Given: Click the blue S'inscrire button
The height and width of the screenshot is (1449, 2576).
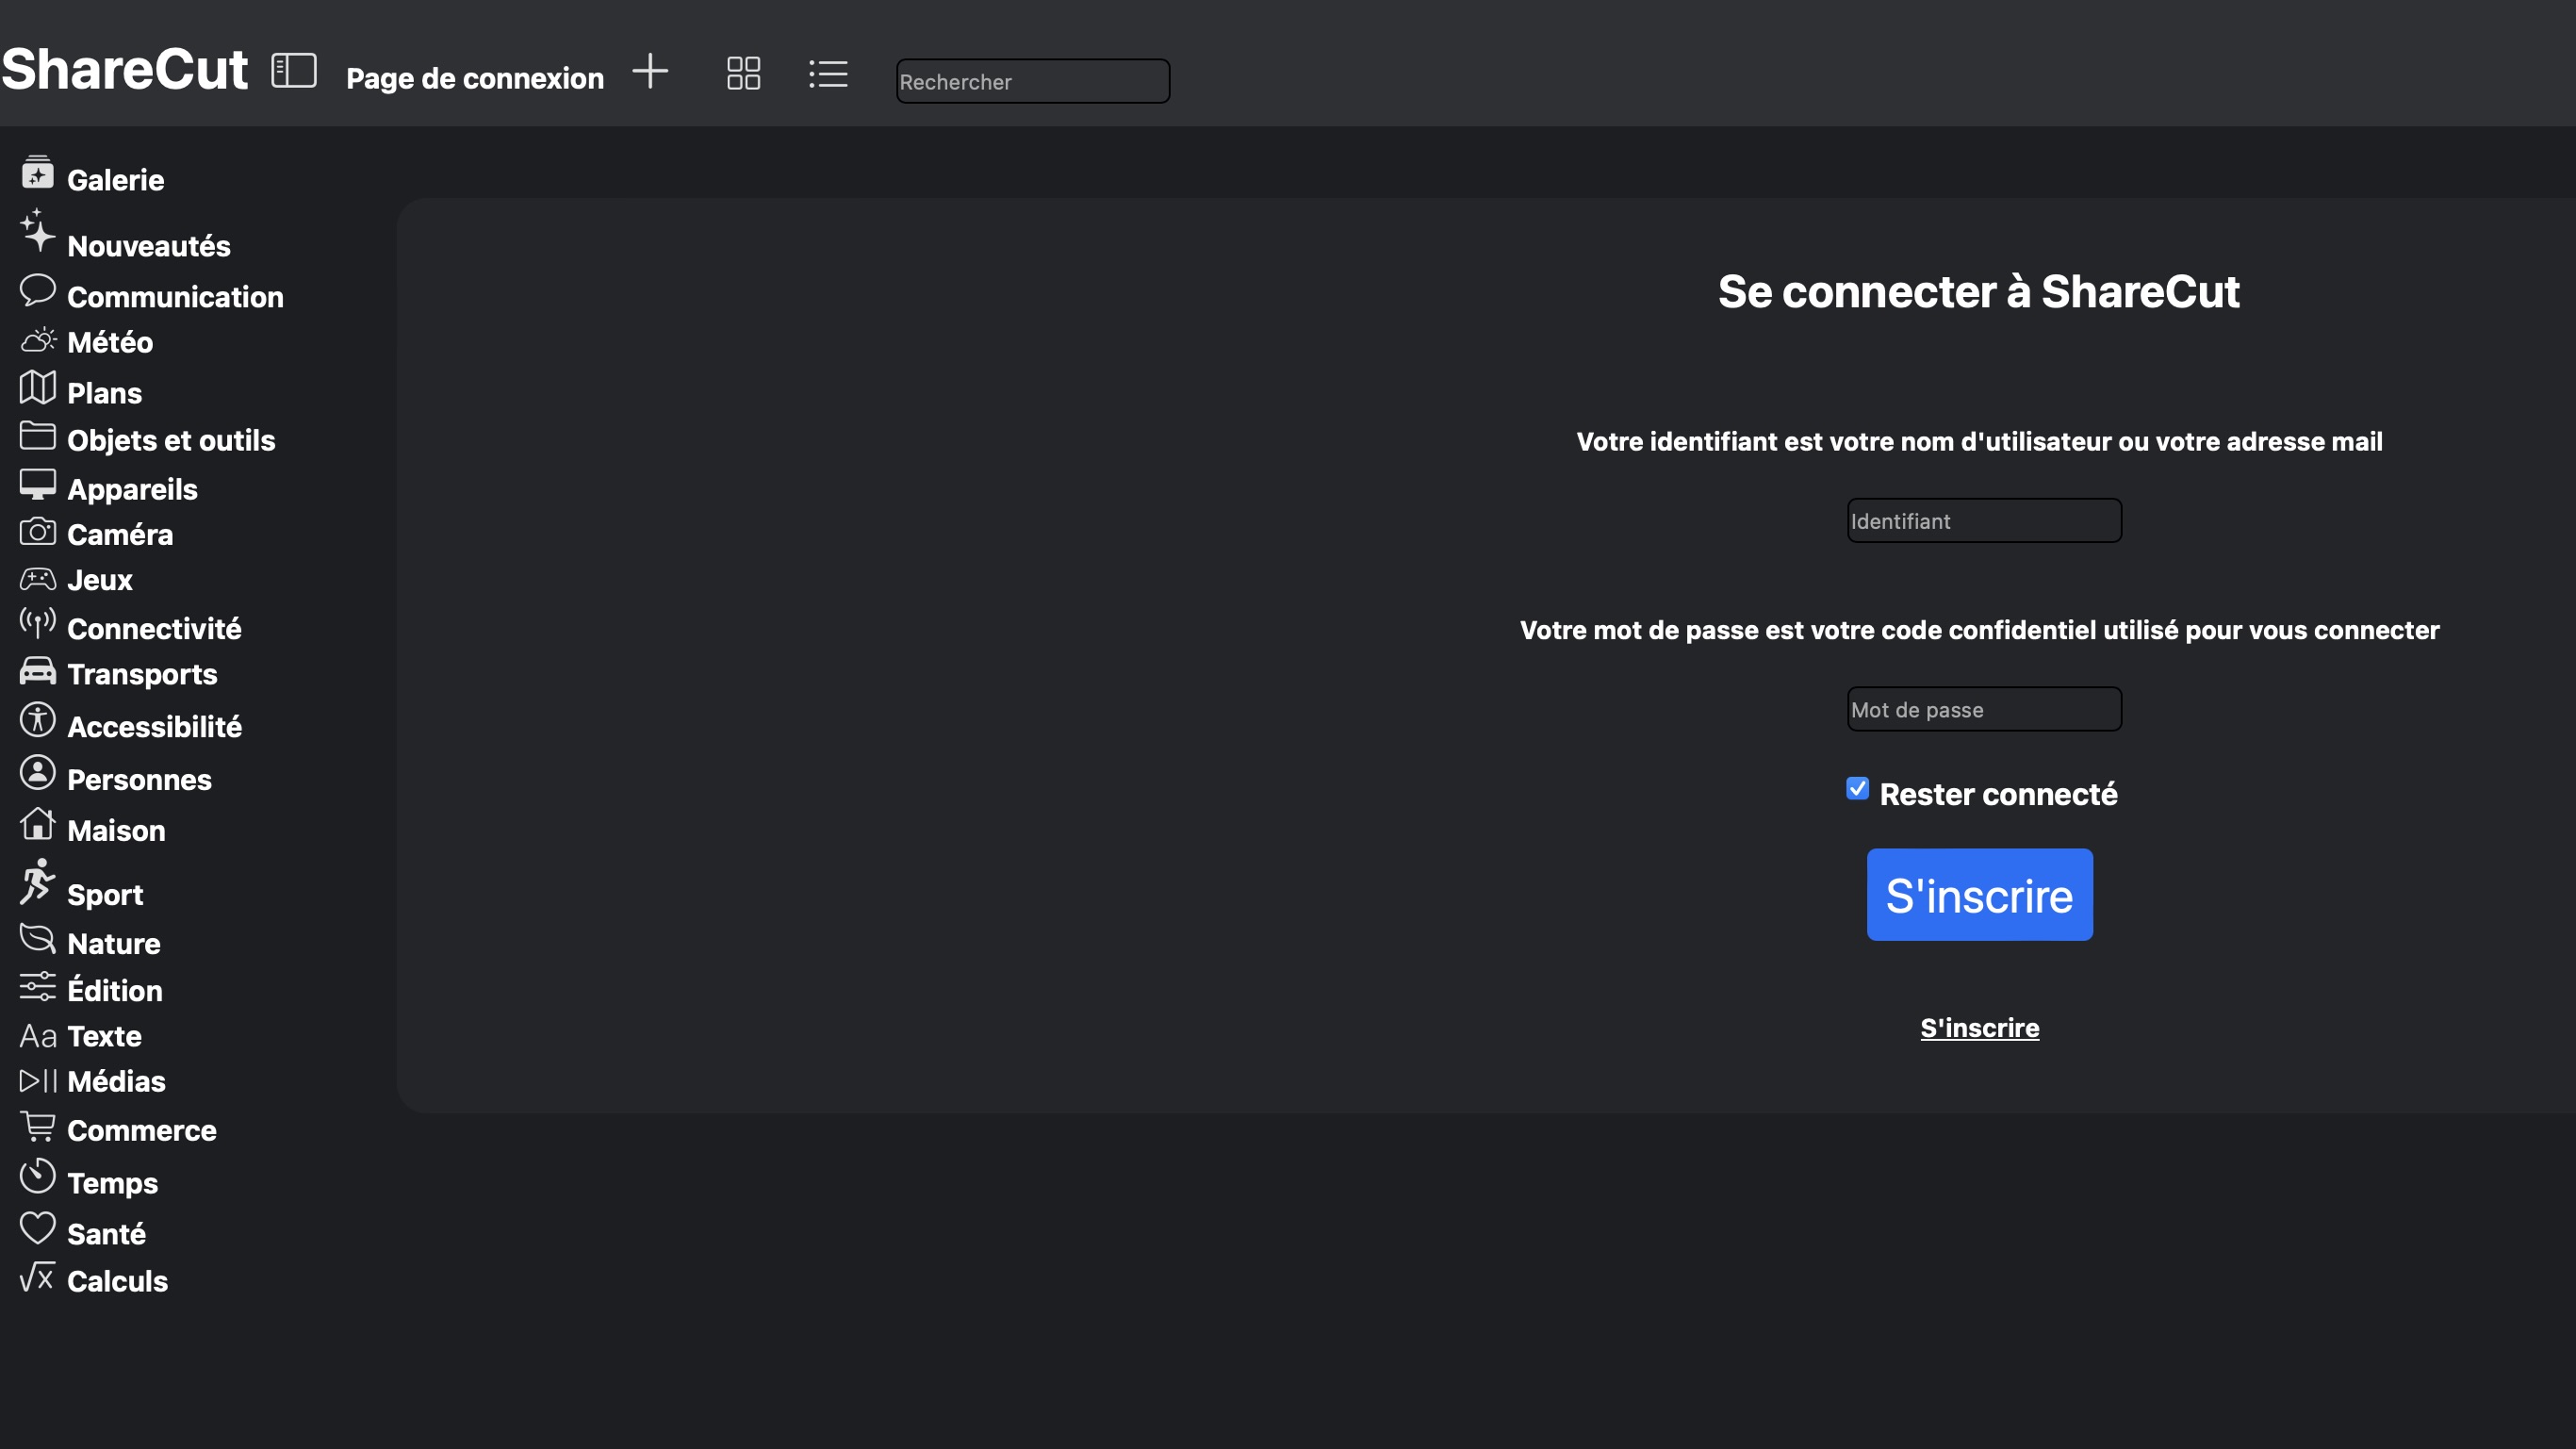Looking at the screenshot, I should (x=1979, y=894).
